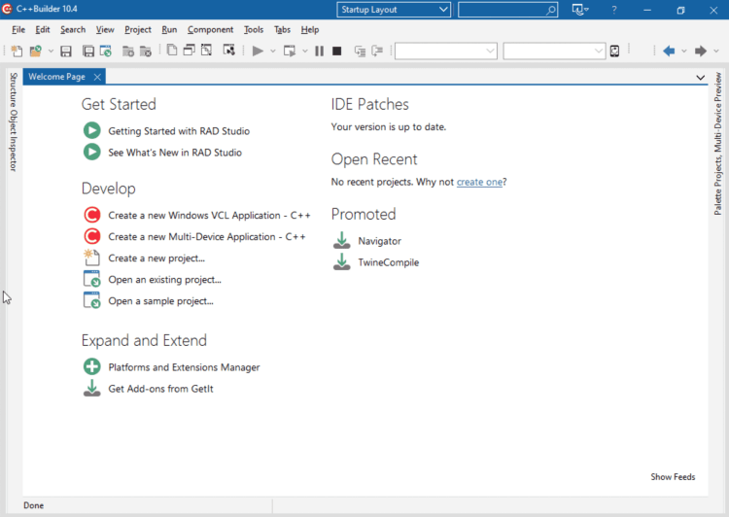729x517 pixels.
Task: Open the Help menu
Action: (x=310, y=30)
